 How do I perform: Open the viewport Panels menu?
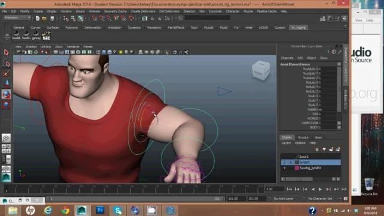88,47
